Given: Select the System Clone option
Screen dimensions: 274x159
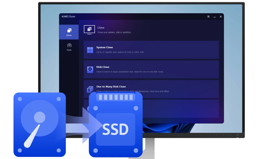Looking at the screenshot, I should click(151, 50).
